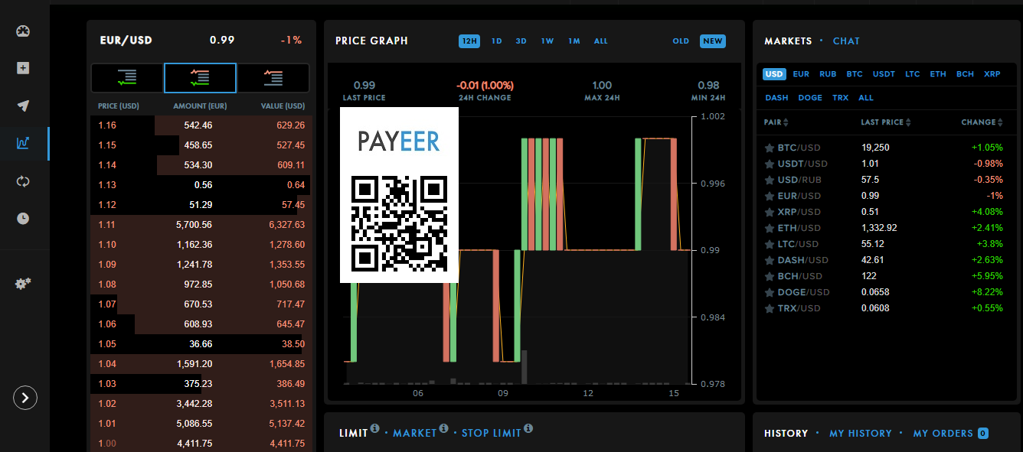Select the 1M price graph interval
The image size is (1023, 452).
[574, 41]
